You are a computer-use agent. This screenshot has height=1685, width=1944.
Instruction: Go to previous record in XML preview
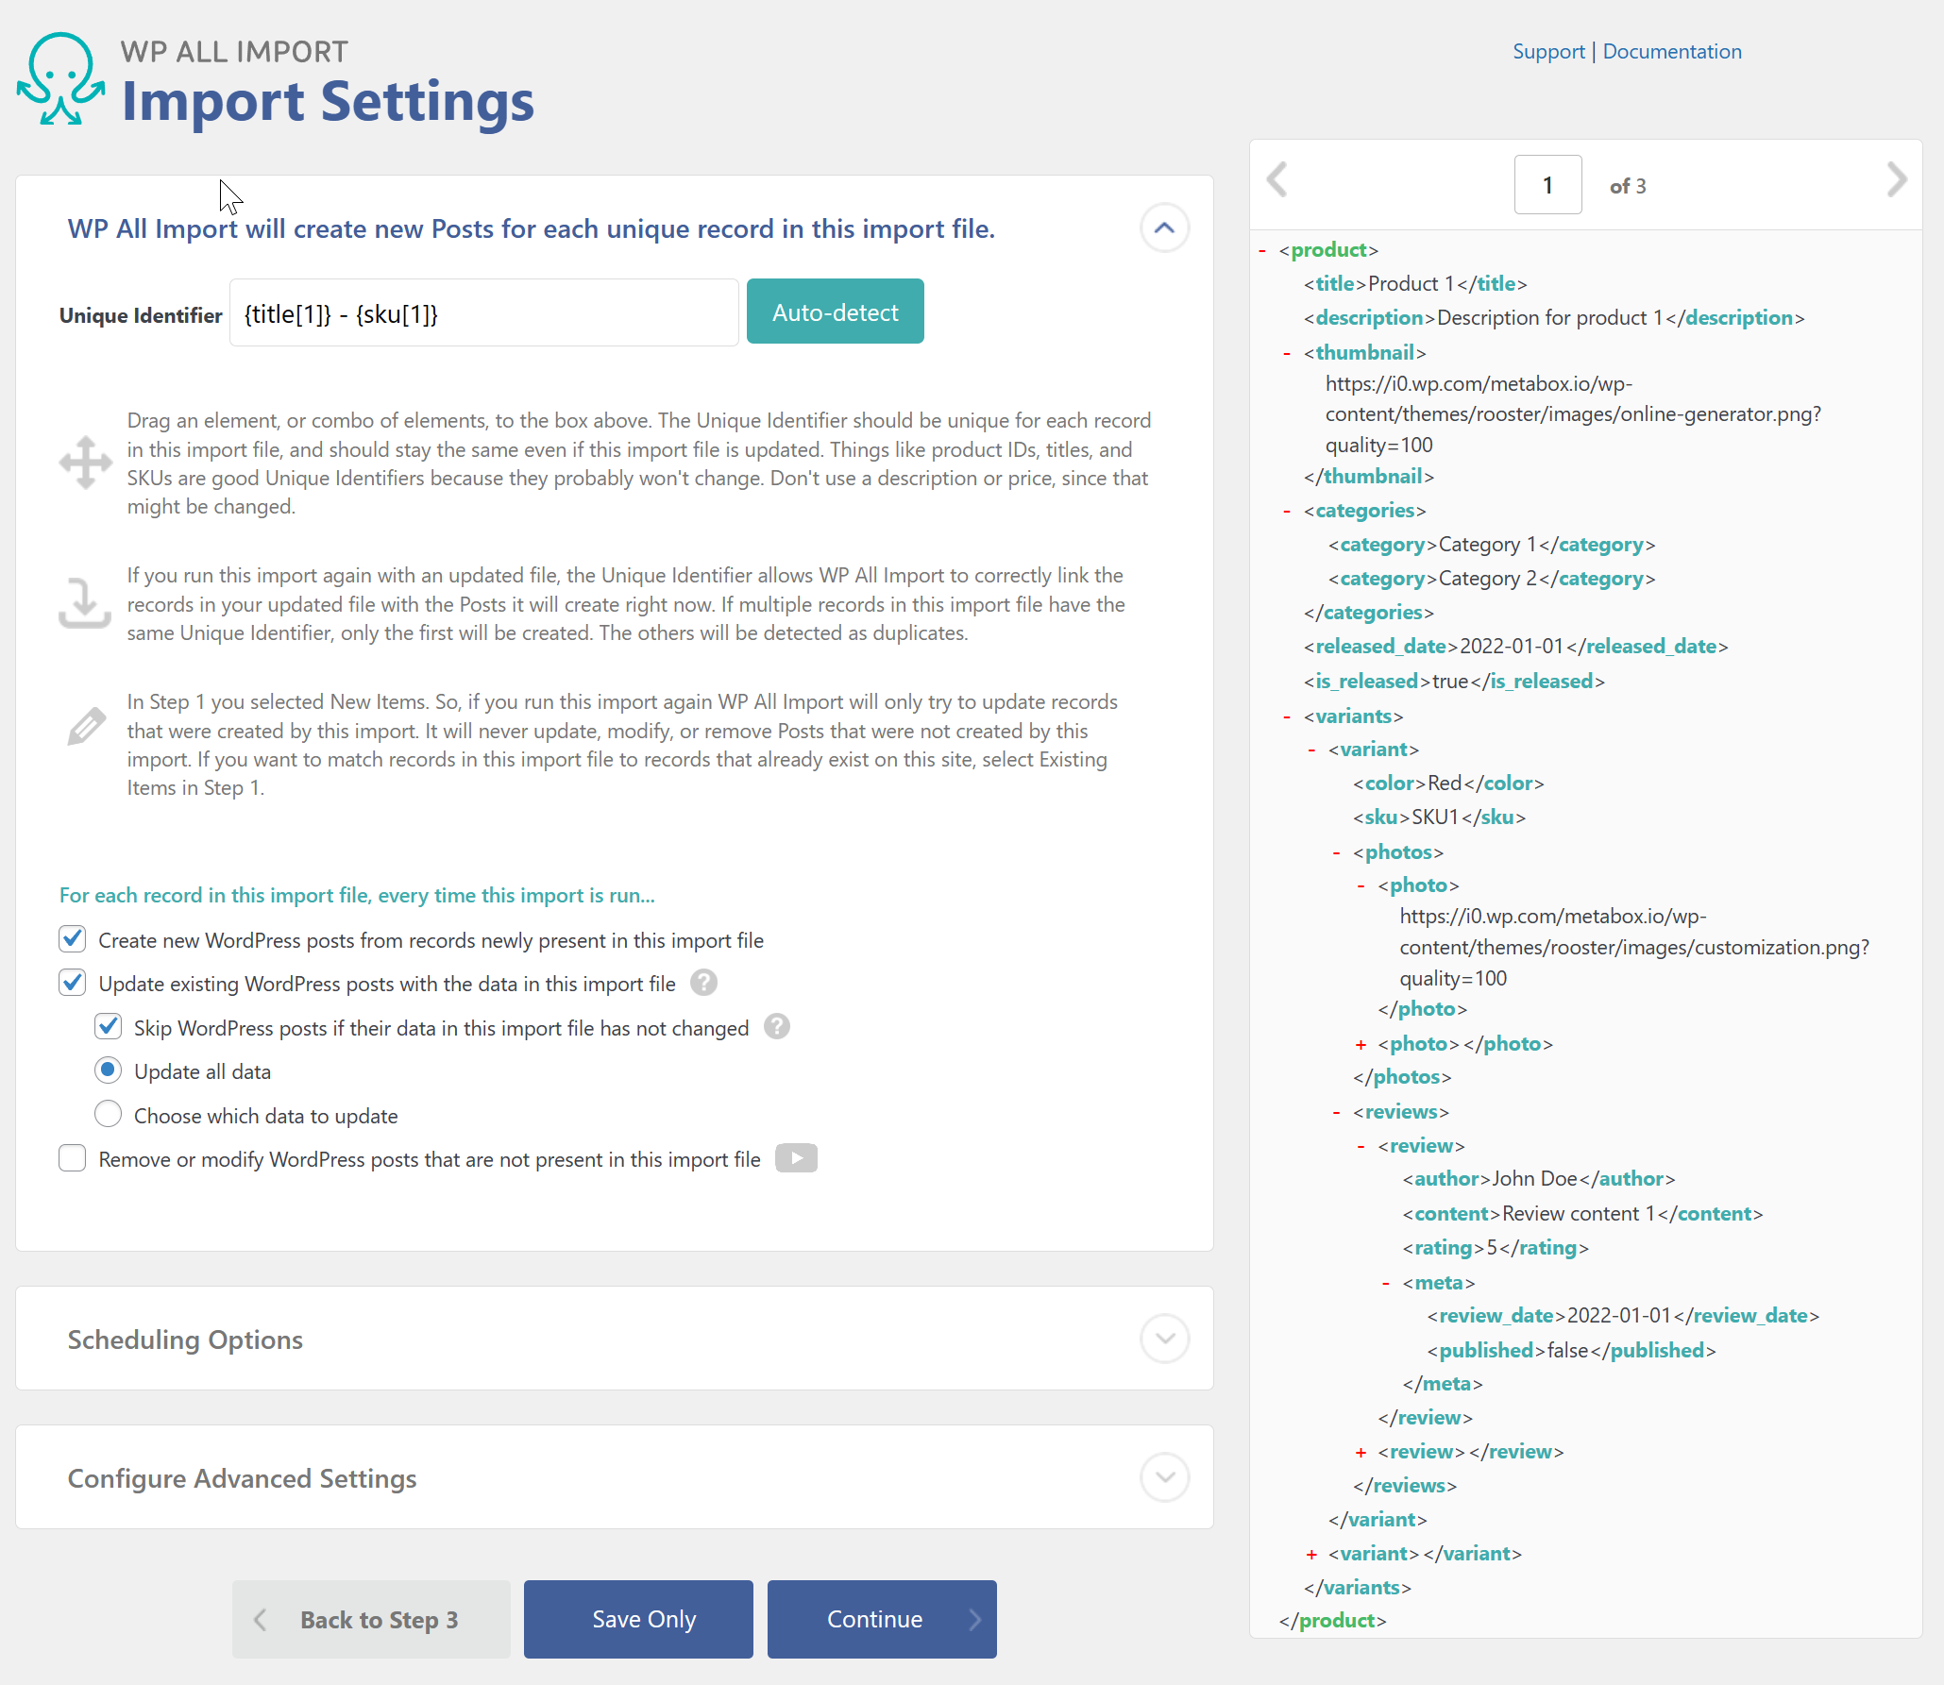[1277, 179]
